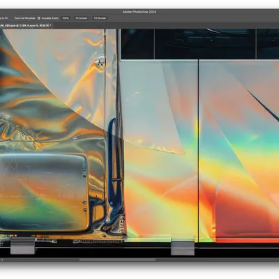
Task: Click the Fit Screen button
Action: click(x=82, y=18)
